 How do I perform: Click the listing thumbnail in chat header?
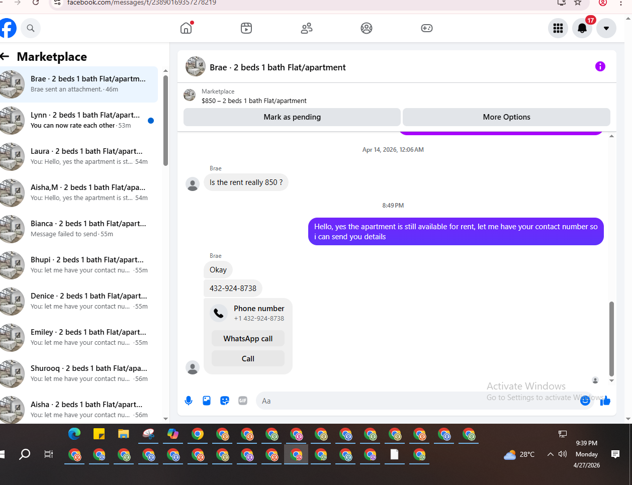click(196, 66)
